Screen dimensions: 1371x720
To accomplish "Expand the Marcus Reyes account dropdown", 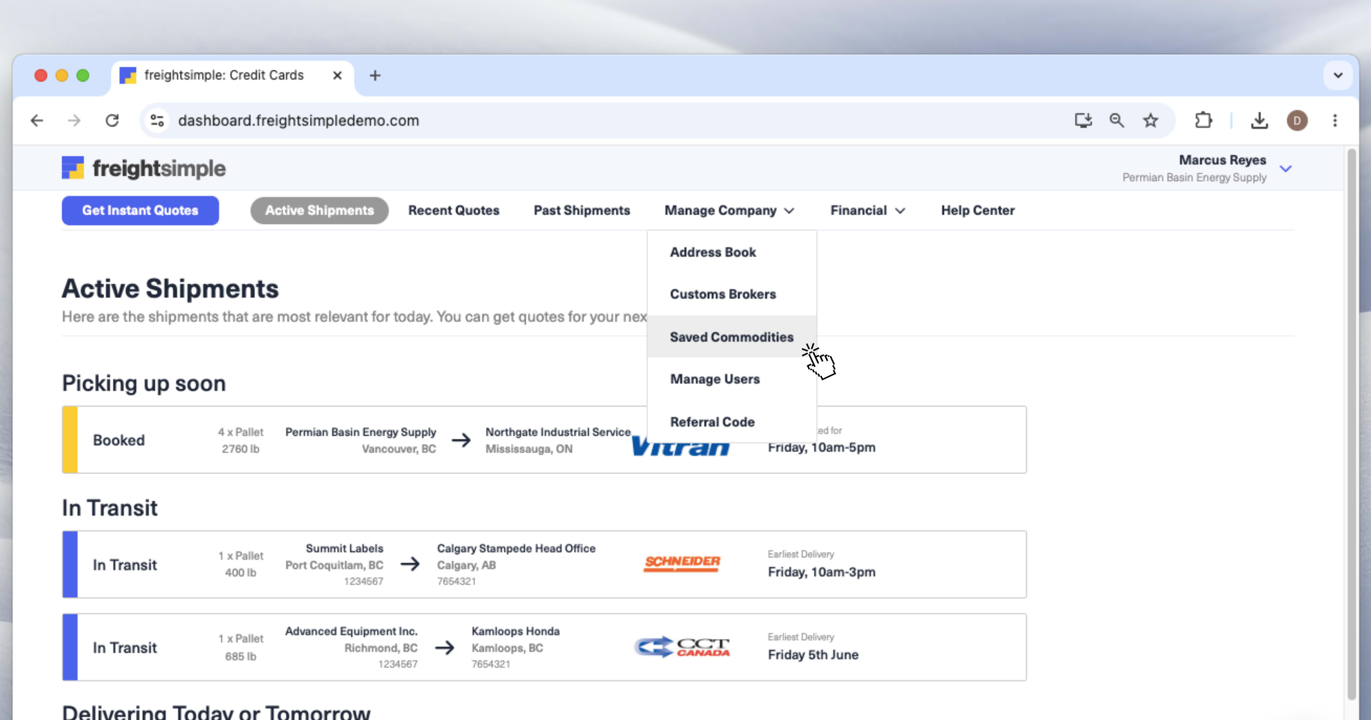I will pos(1285,169).
